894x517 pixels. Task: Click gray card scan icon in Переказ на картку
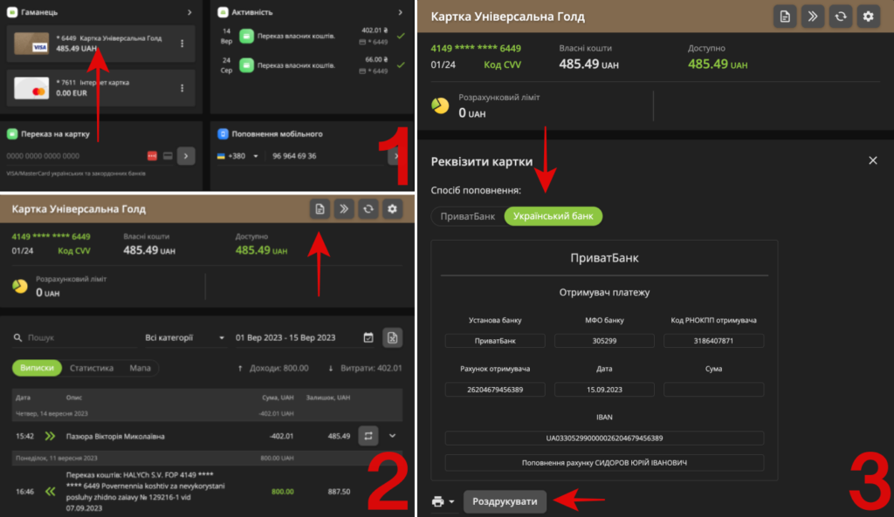[x=168, y=156]
